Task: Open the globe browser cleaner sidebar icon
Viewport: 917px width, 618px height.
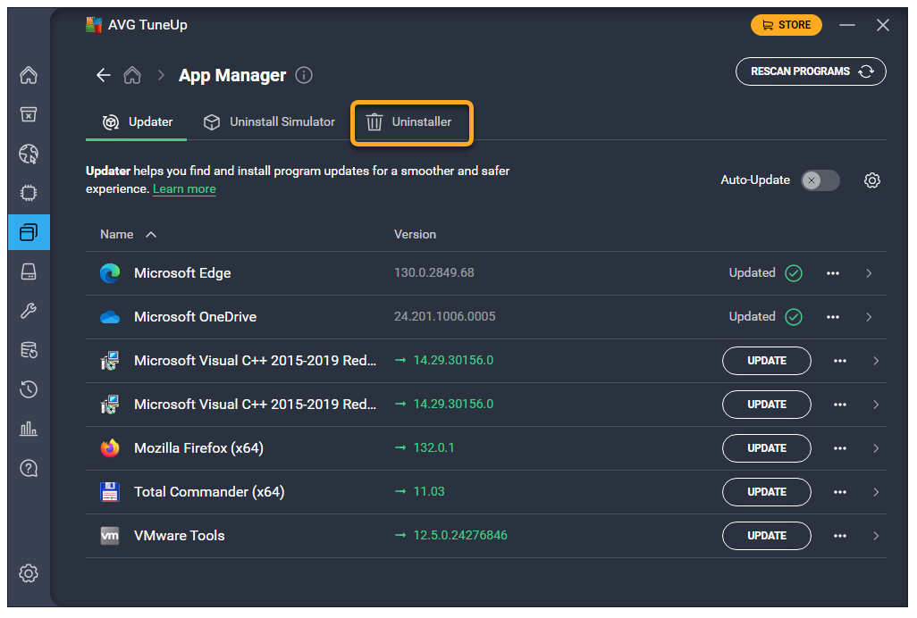Action: click(x=29, y=154)
